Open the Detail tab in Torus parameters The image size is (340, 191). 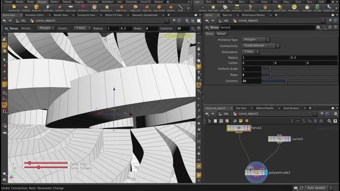[x=221, y=33]
